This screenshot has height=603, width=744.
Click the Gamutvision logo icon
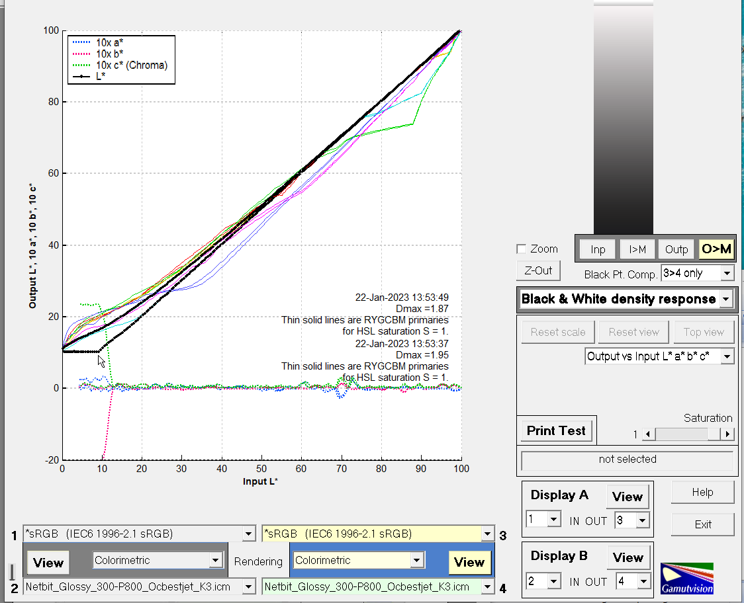[x=686, y=579]
